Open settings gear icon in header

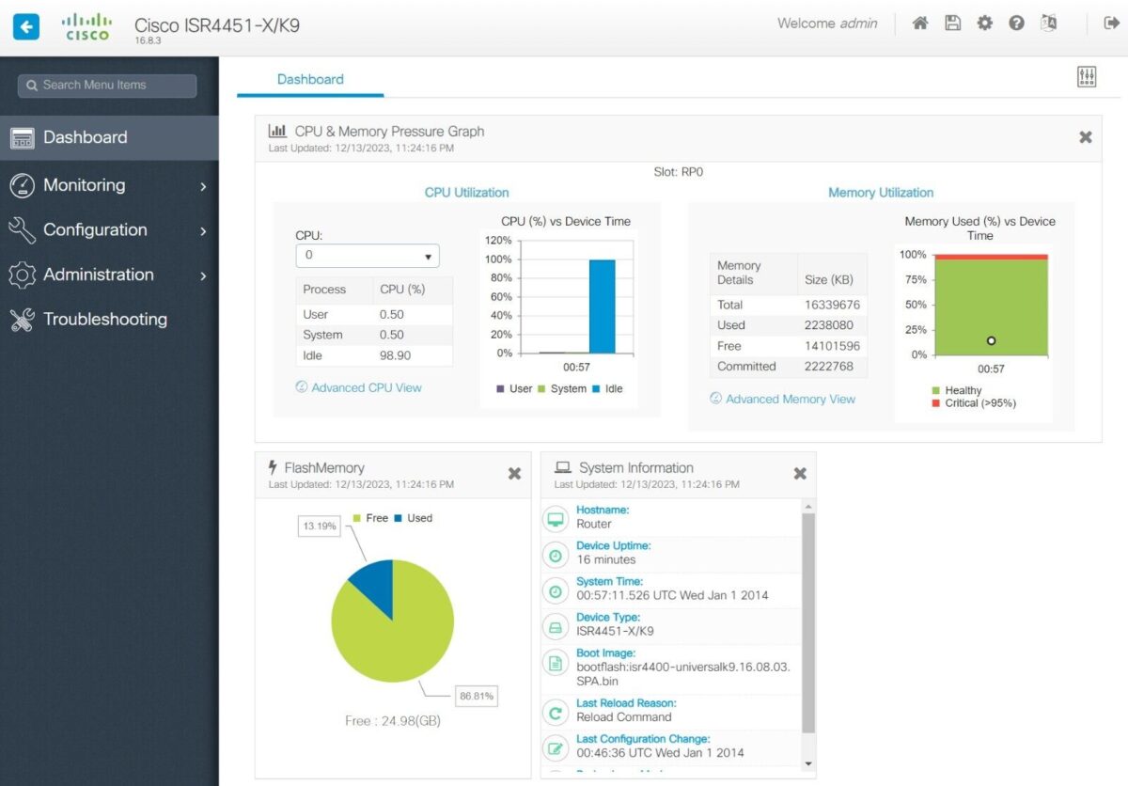[x=984, y=24]
